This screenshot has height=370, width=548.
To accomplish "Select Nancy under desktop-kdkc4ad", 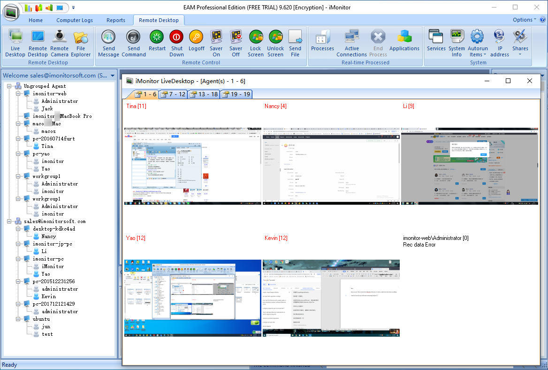I will [x=48, y=236].
